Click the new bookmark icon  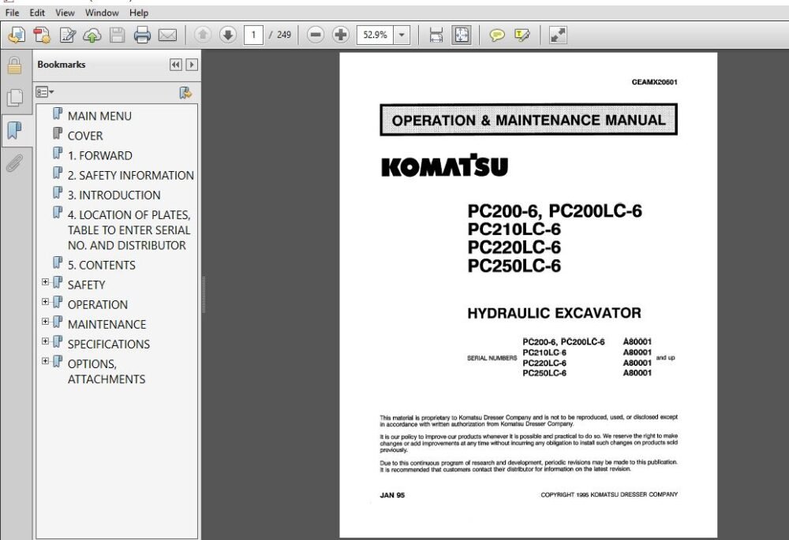[185, 92]
